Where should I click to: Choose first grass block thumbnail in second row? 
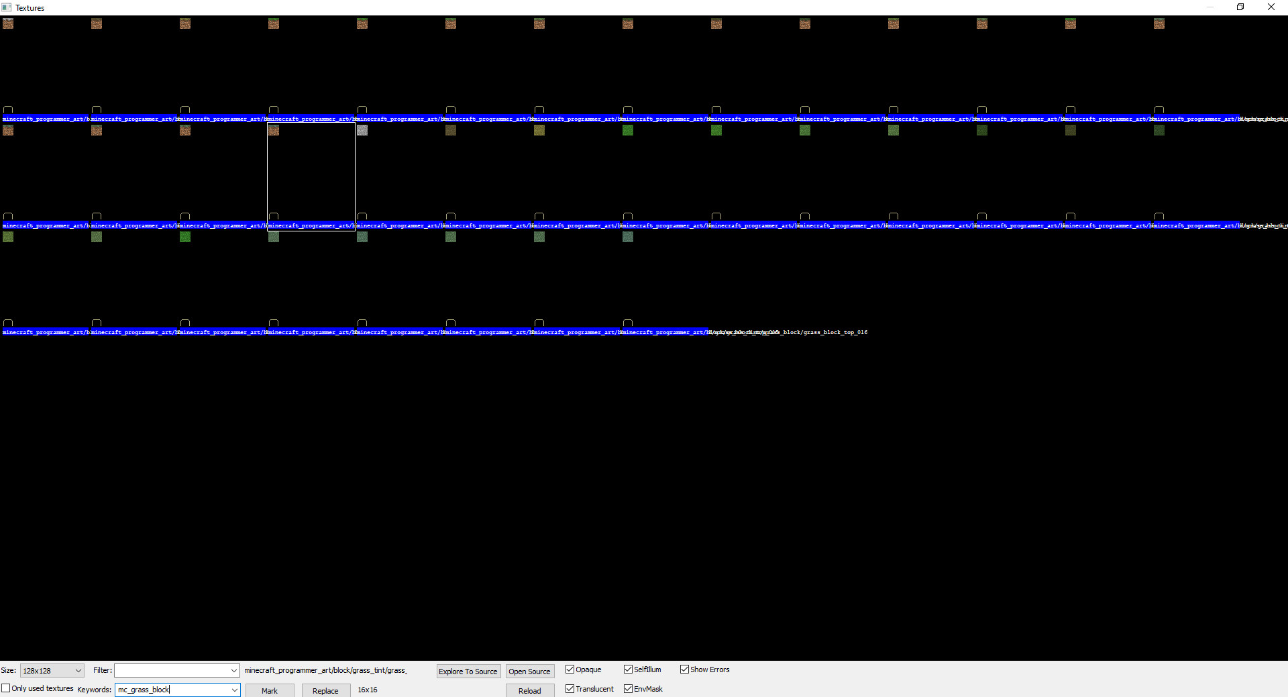pyautogui.click(x=8, y=130)
